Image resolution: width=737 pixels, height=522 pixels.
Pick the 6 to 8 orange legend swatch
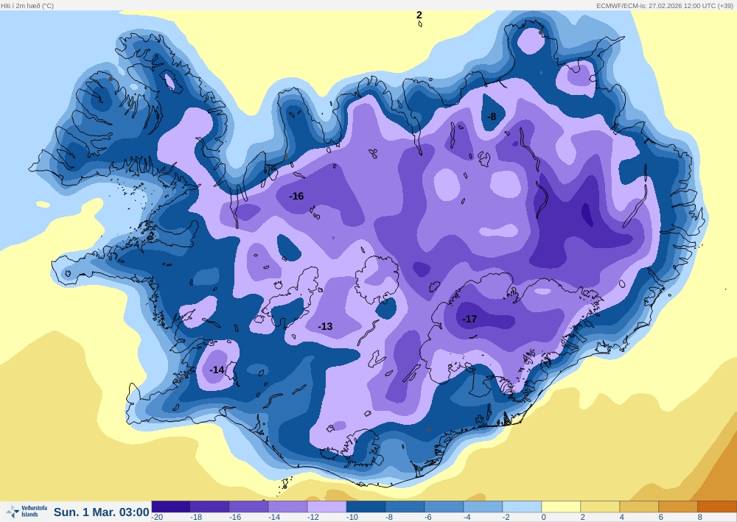(678, 507)
